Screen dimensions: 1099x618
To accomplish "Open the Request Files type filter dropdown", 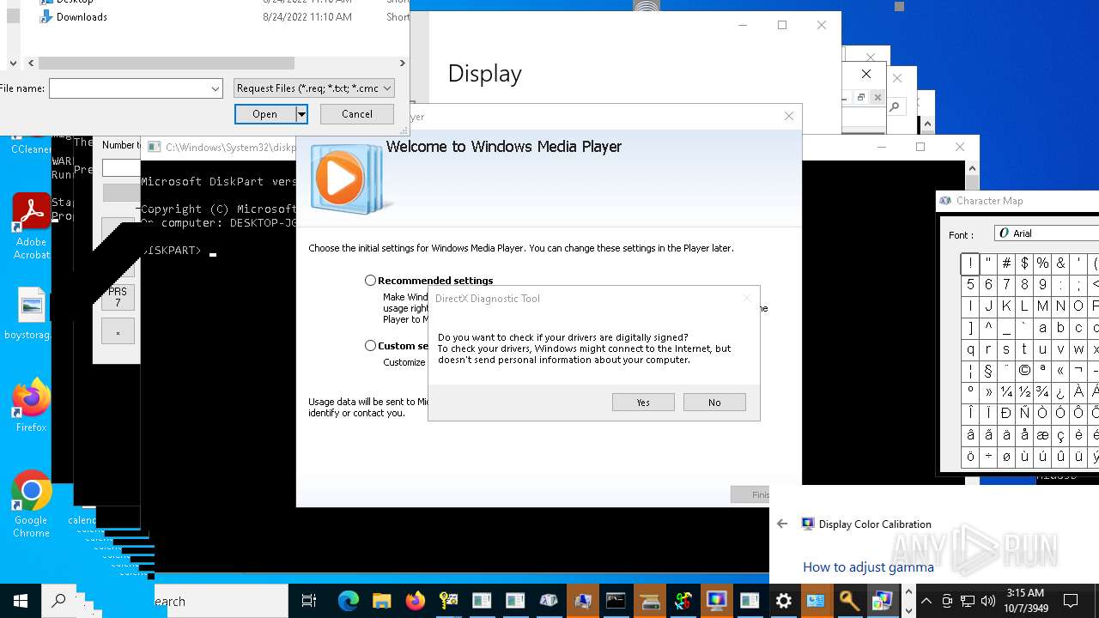I will click(x=314, y=88).
